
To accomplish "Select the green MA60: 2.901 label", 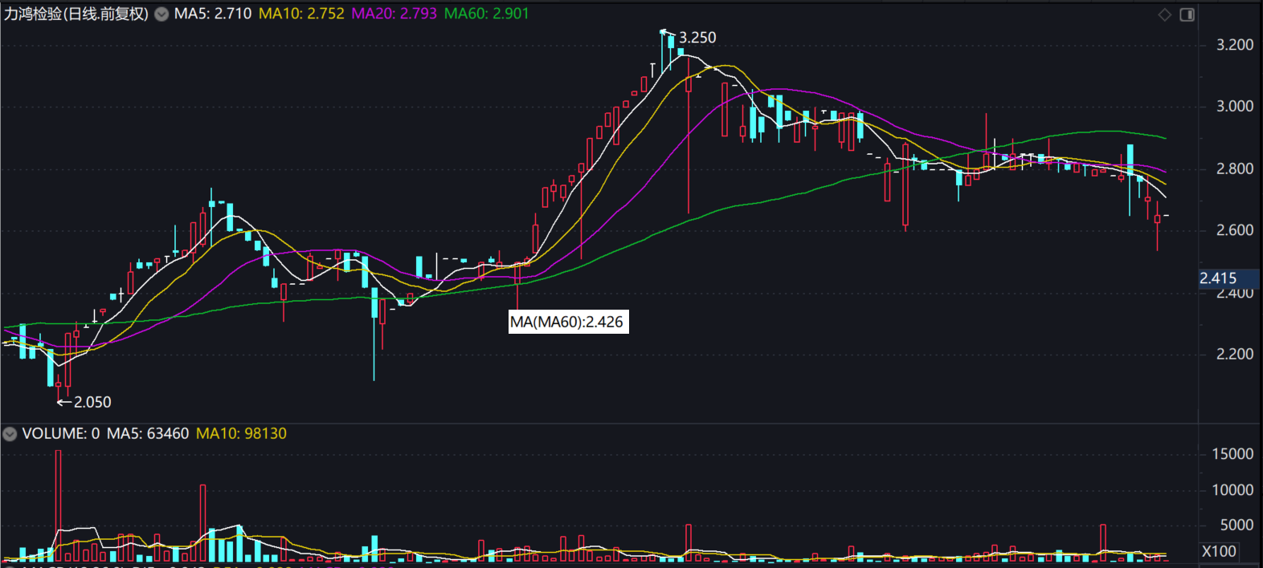I will (x=486, y=14).
